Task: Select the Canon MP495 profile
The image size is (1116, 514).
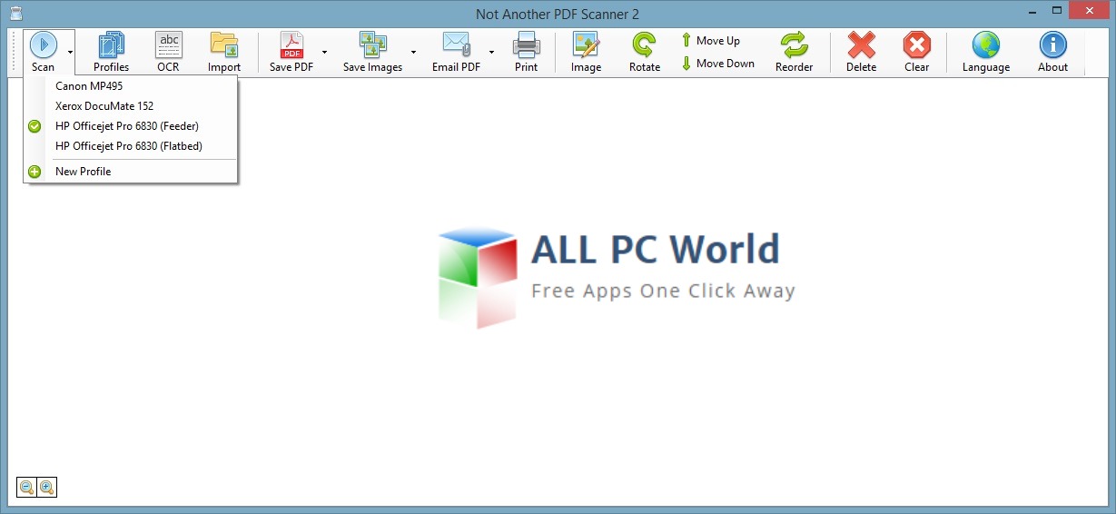Action: pyautogui.click(x=131, y=86)
